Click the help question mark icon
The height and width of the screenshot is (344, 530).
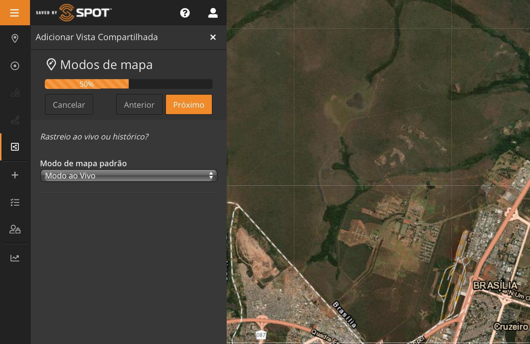(x=185, y=13)
